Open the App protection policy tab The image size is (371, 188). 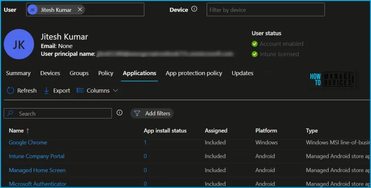point(194,73)
